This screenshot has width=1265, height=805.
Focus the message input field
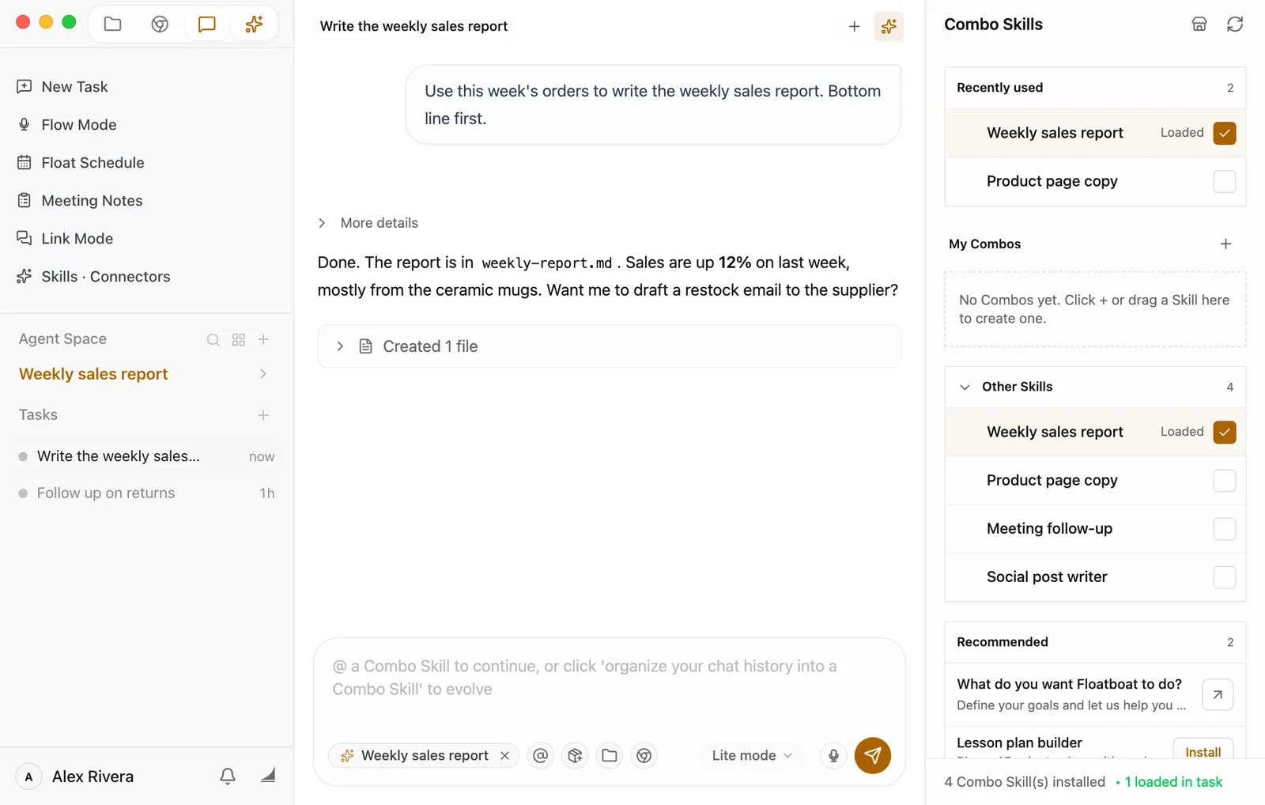tap(609, 678)
